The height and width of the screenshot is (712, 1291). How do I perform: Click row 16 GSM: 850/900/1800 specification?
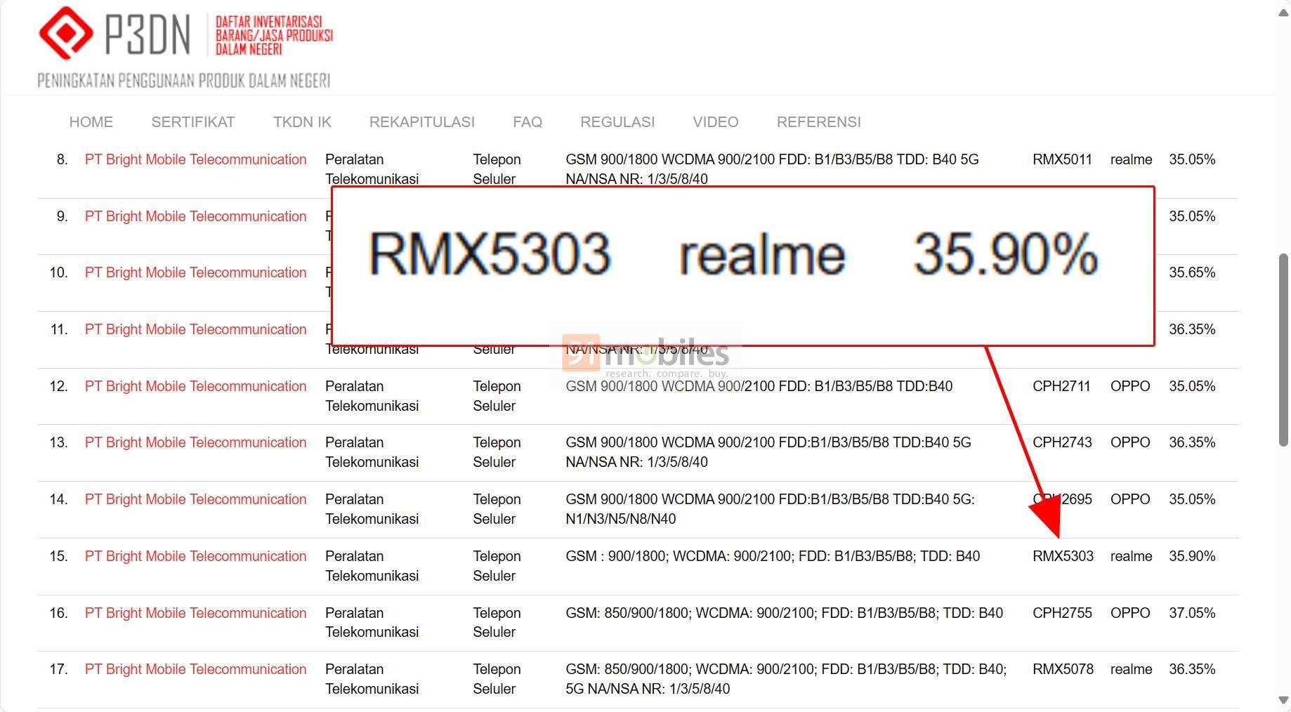point(784,613)
